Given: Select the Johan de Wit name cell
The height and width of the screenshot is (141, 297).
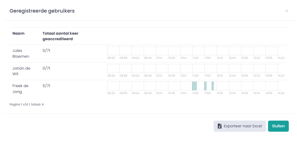Looking at the screenshot, I should pyautogui.click(x=21, y=71).
